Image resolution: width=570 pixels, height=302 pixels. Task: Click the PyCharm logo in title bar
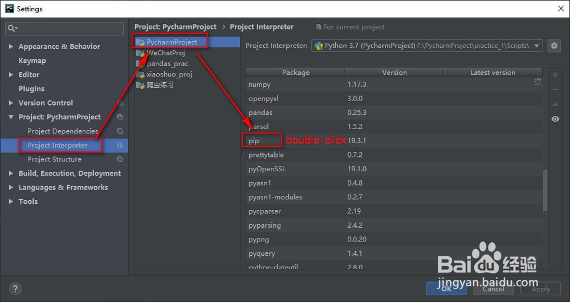point(10,9)
